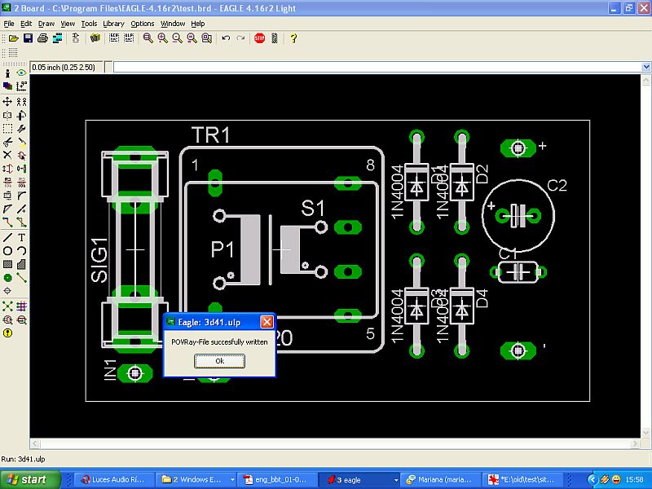Select the Miter tool

click(21, 196)
